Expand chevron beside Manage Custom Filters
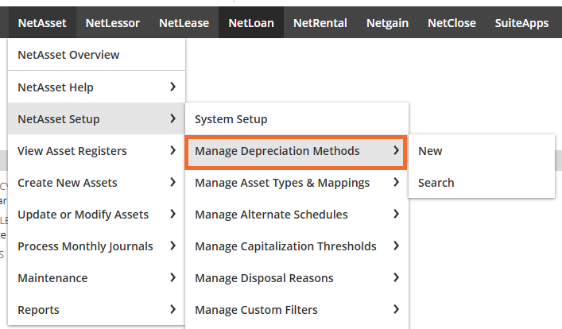 click(396, 309)
